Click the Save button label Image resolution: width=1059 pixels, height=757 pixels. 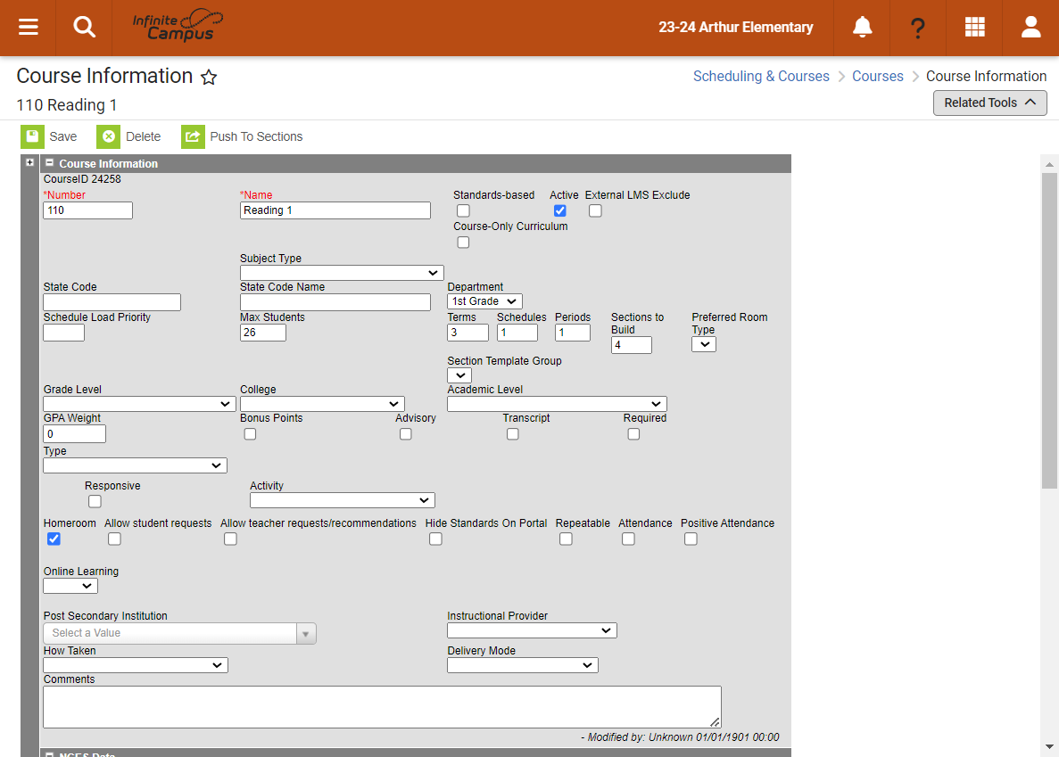click(62, 136)
